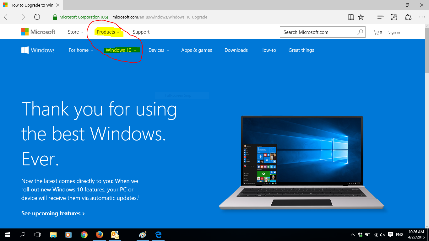Click the Edge icon on the taskbar
The image size is (429, 241).
[x=158, y=234]
